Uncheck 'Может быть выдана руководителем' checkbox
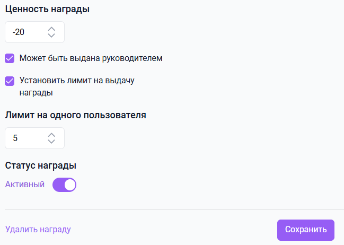The width and height of the screenshot is (344, 245). click(10, 58)
